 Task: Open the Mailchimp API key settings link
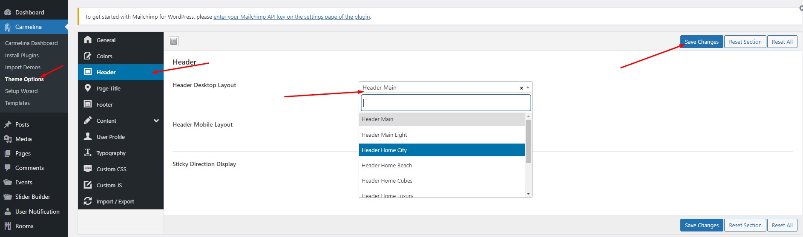tap(291, 17)
